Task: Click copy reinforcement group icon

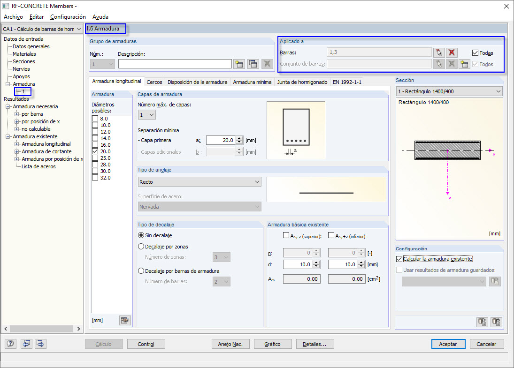Action: click(x=253, y=64)
